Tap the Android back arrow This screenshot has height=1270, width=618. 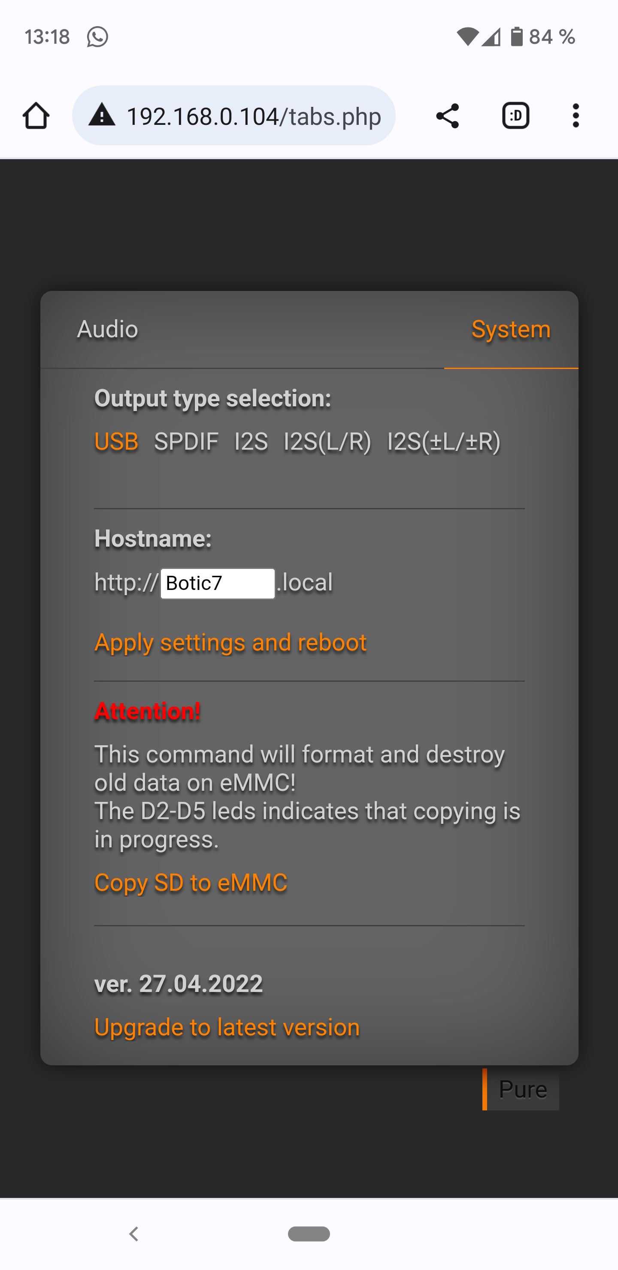133,1234
